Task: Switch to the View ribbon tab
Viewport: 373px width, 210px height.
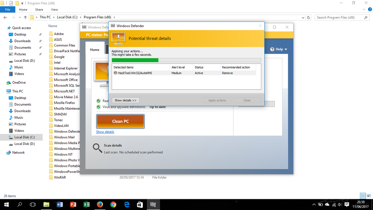Action: (x=54, y=10)
